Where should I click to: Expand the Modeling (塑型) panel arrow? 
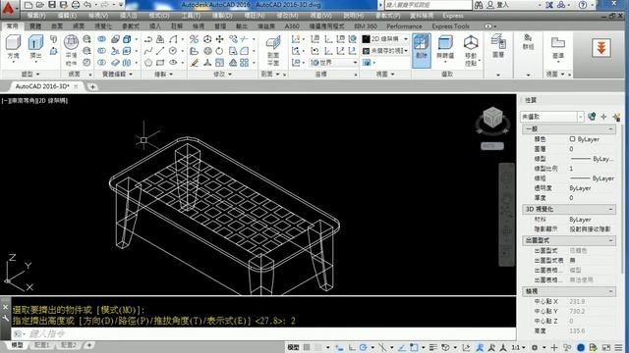[x=37, y=75]
